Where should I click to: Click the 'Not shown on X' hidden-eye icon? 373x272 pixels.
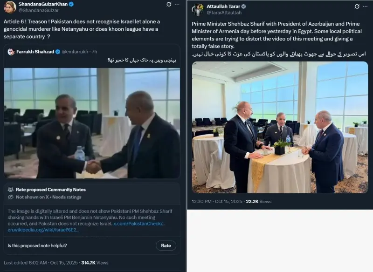(x=11, y=197)
